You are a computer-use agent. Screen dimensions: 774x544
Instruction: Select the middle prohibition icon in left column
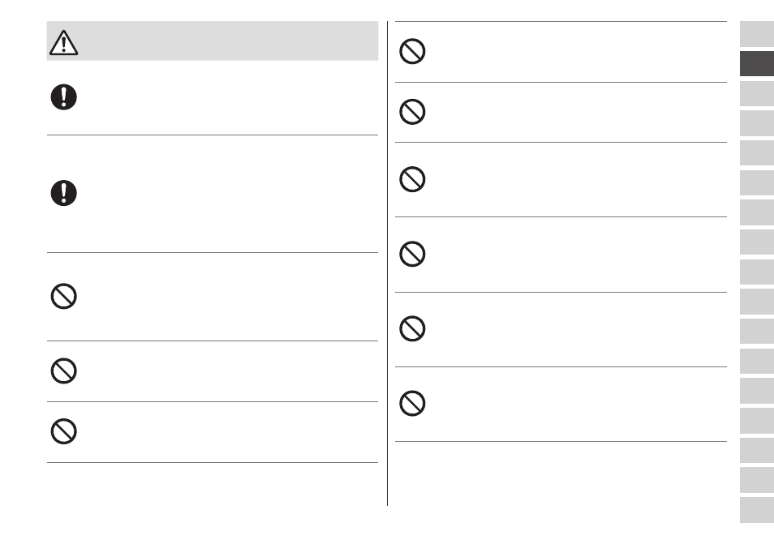coord(63,371)
